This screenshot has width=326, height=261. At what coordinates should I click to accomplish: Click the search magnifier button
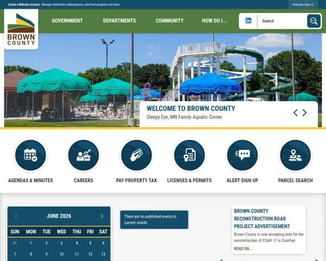pos(314,21)
